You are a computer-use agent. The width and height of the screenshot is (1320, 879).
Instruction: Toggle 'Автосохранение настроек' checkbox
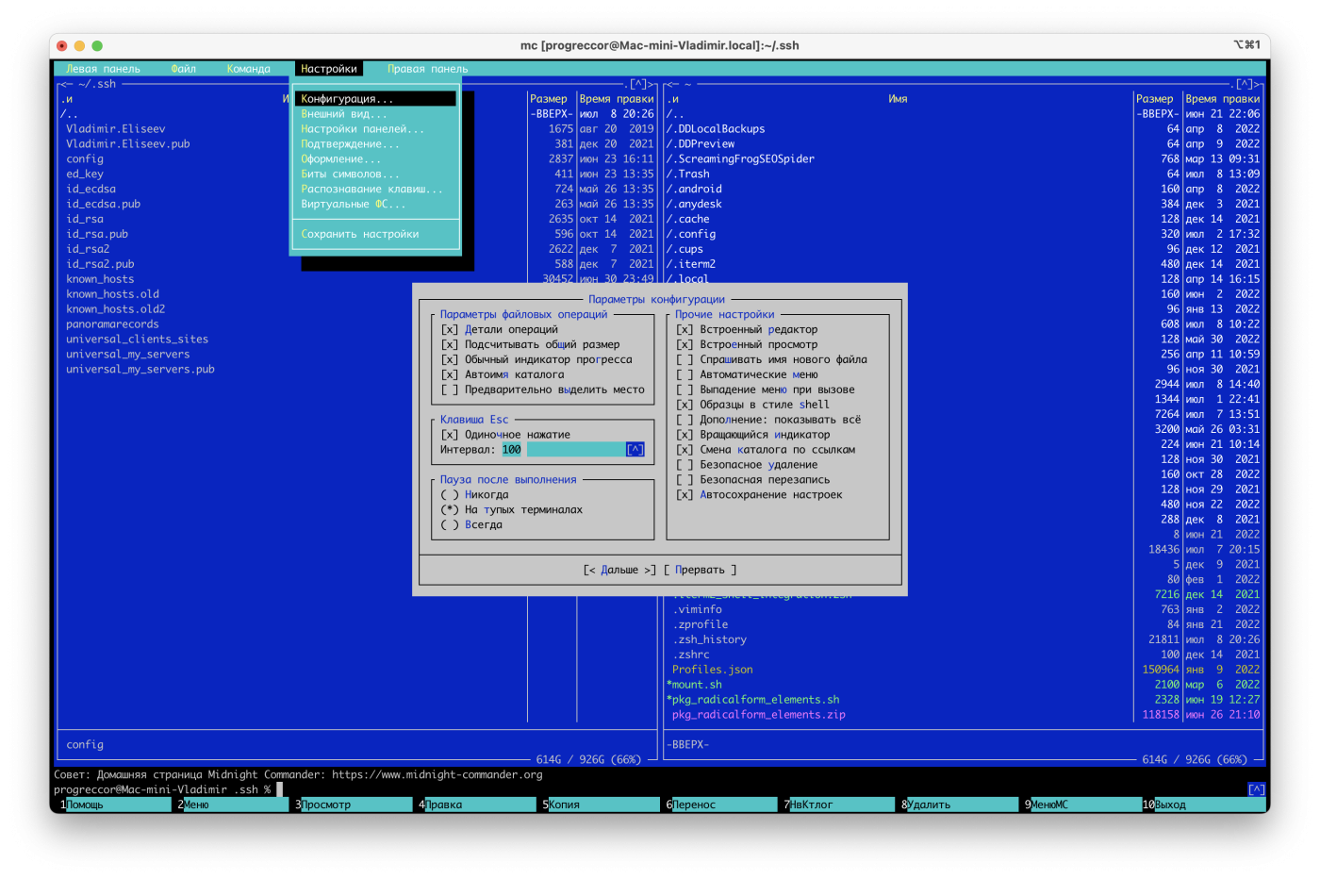coord(685,495)
